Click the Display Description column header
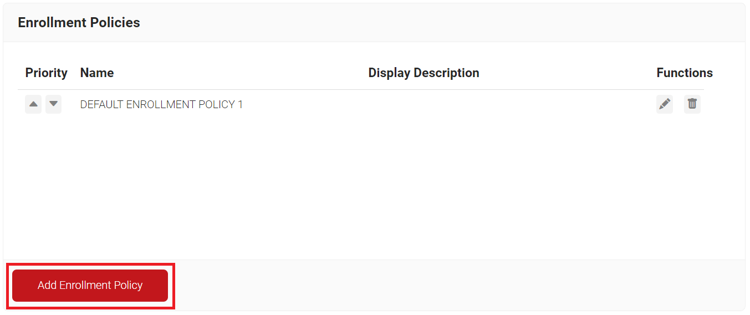 [424, 73]
